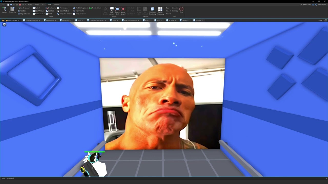Open Task Scheduler window

point(63,11)
